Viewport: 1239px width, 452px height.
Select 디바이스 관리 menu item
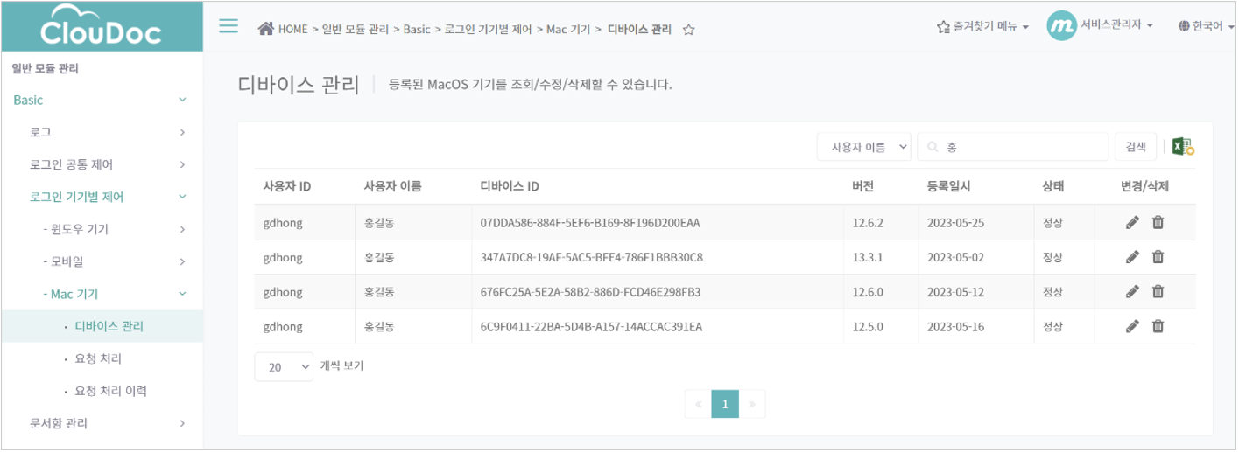[102, 326]
